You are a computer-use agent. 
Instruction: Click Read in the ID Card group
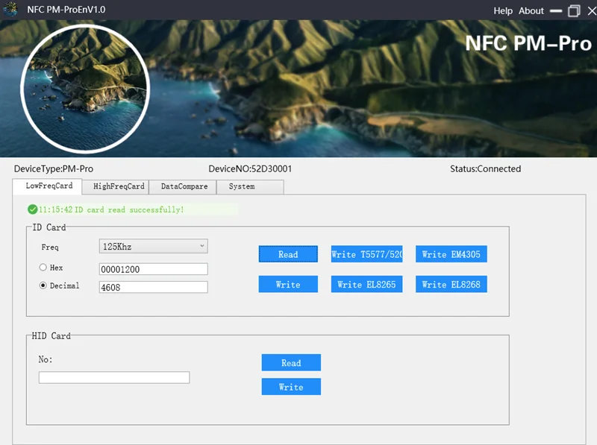click(x=288, y=254)
